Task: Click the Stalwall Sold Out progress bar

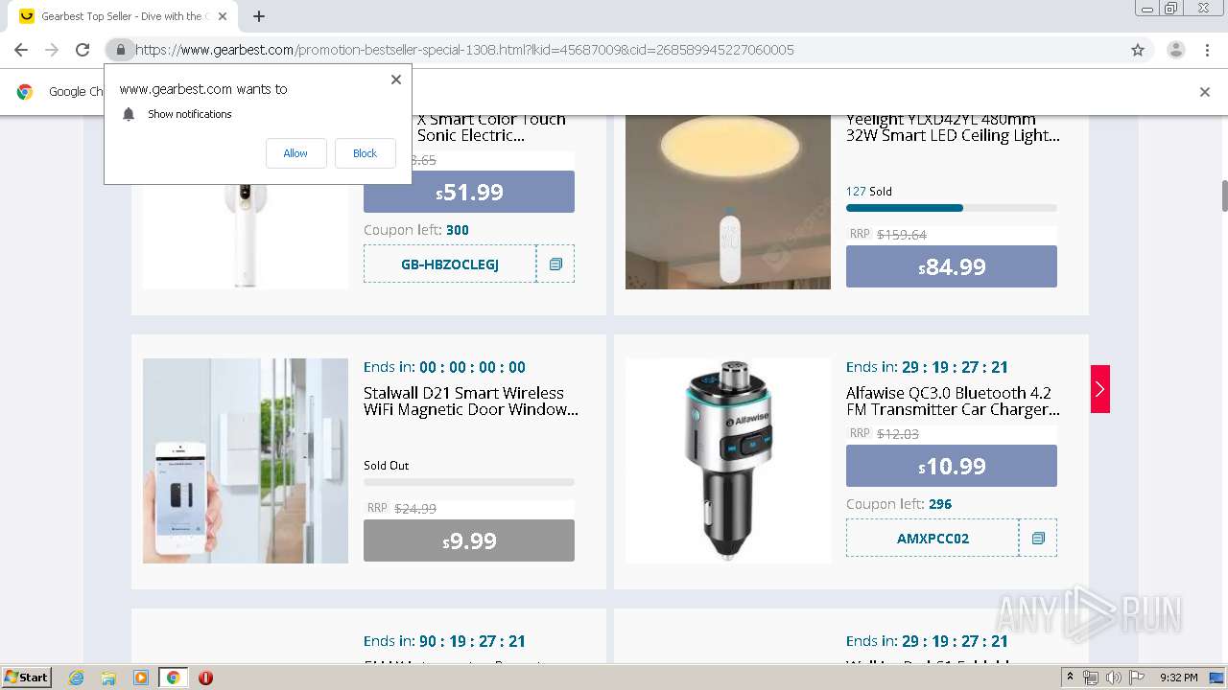Action: point(469,482)
